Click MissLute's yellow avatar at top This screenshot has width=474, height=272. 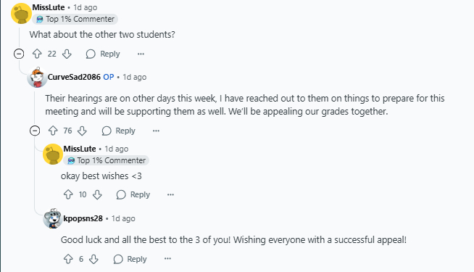[21, 14]
